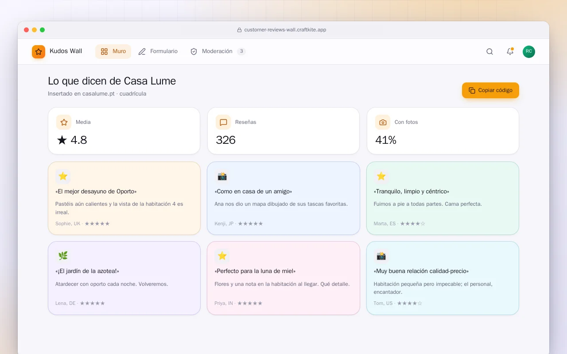Click star emoji on honeymoon review
Screen dimensions: 567x354
click(222, 256)
